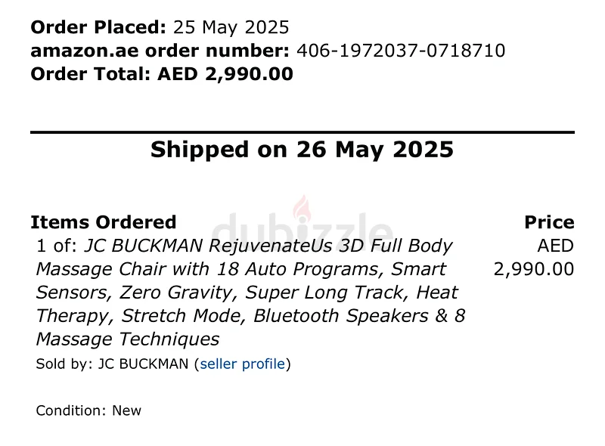Click the amazon.ae order number label
This screenshot has height=446, width=605.
(160, 51)
